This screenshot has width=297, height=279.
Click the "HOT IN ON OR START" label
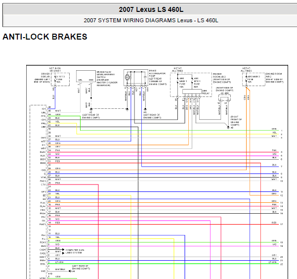(x=55, y=69)
